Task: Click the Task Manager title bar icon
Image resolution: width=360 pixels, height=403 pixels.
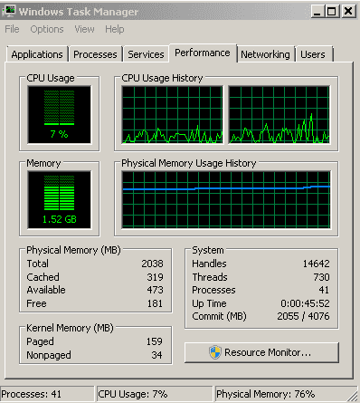Action: pos(9,11)
